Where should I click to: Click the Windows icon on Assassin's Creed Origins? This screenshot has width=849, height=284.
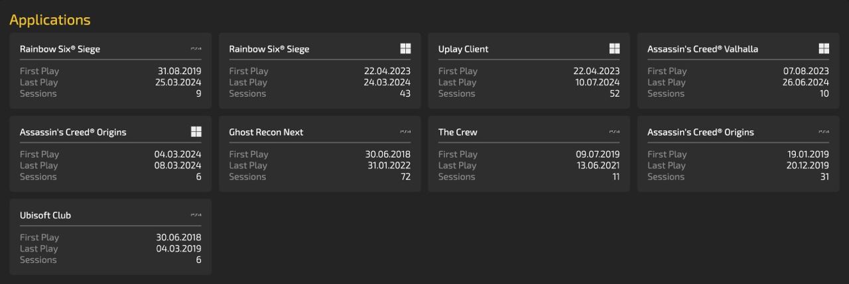[196, 132]
